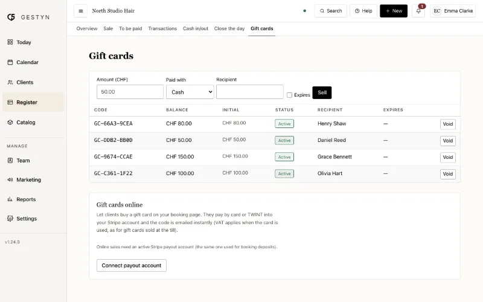Click recipient Grace Bennett

tap(334, 157)
